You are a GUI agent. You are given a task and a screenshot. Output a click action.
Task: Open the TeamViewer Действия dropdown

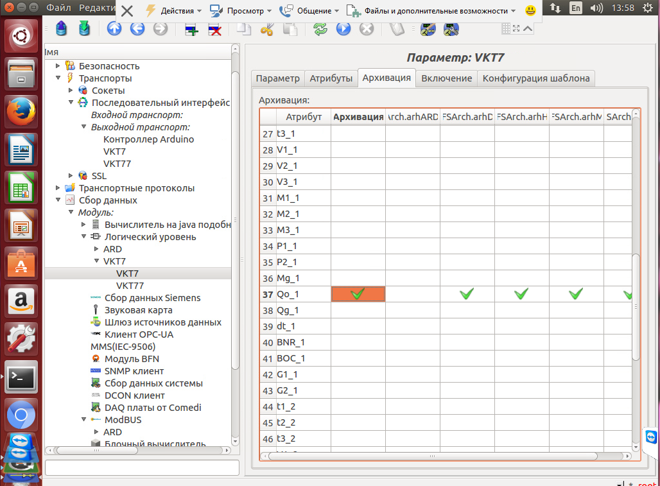point(173,11)
